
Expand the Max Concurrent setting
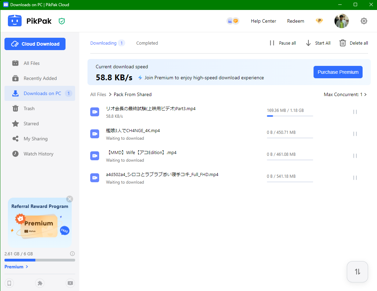345,94
